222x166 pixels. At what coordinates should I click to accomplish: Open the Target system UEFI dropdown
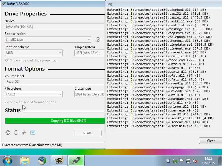pos(89,53)
